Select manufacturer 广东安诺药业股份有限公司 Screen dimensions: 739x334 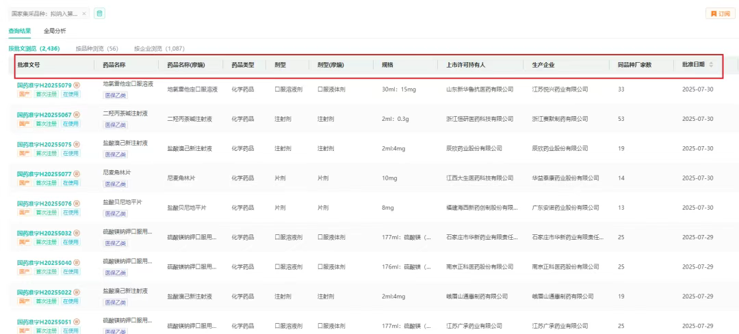point(566,208)
